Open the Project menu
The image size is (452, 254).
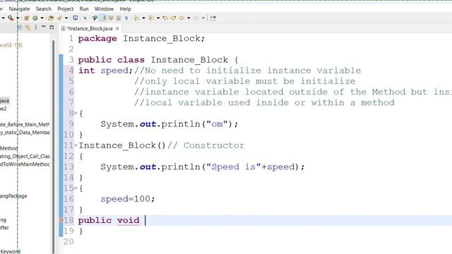coord(66,9)
